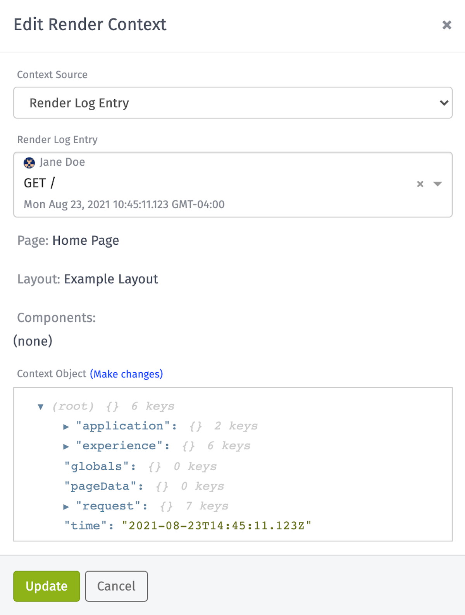
Task: Click the Home Page page name
Action: pyautogui.click(x=86, y=241)
